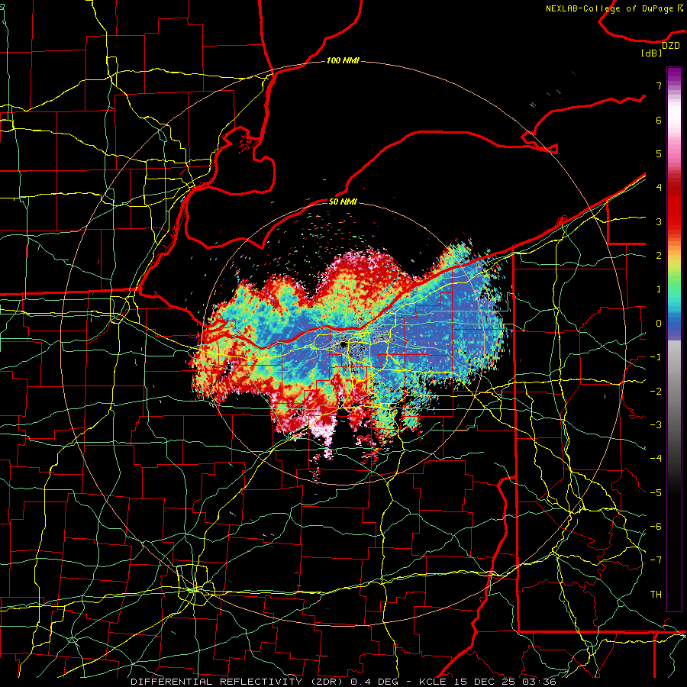Image resolution: width=687 pixels, height=687 pixels.
Task: Click the -5 tick label on scale
Action: (656, 493)
